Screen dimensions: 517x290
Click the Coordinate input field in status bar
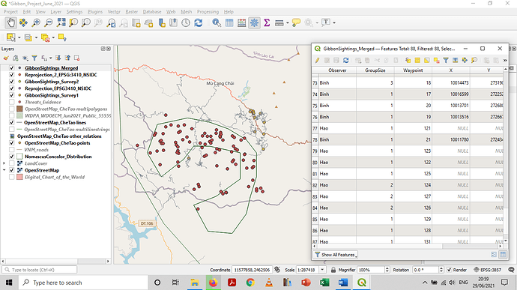click(252, 270)
